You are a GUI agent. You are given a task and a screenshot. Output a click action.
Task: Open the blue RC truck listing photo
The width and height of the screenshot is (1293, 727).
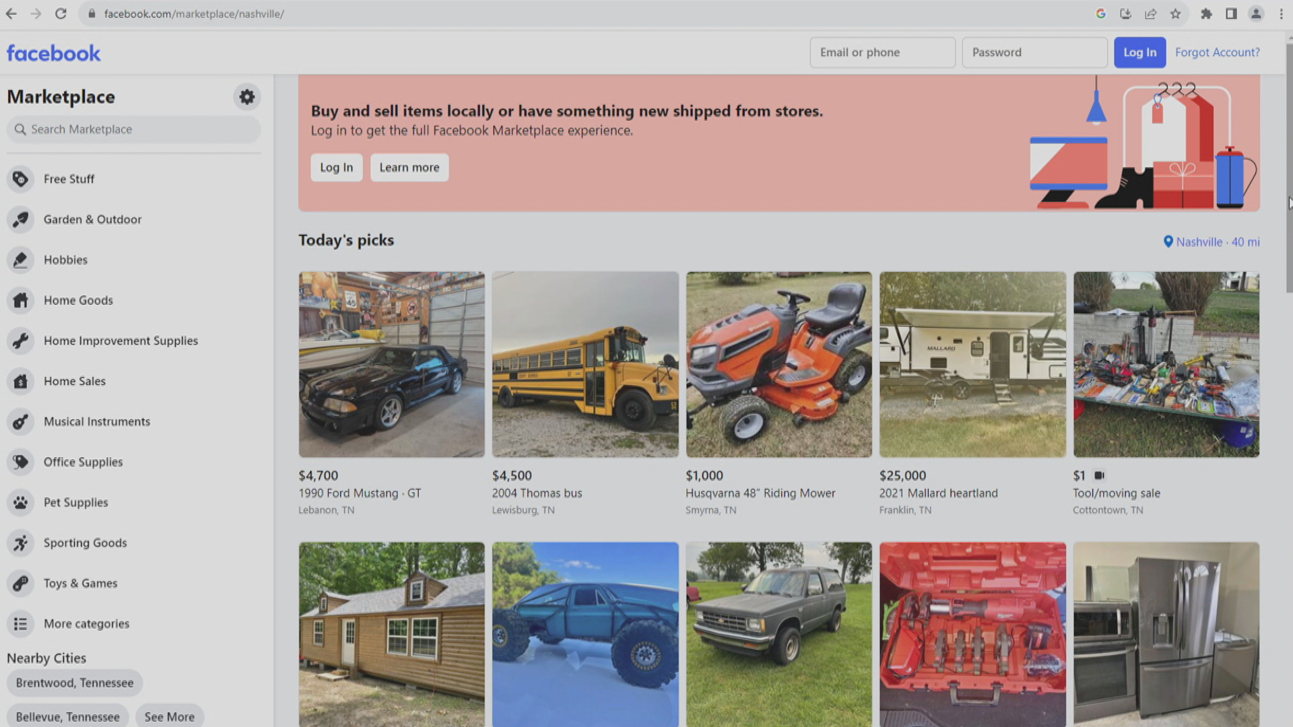click(x=585, y=634)
